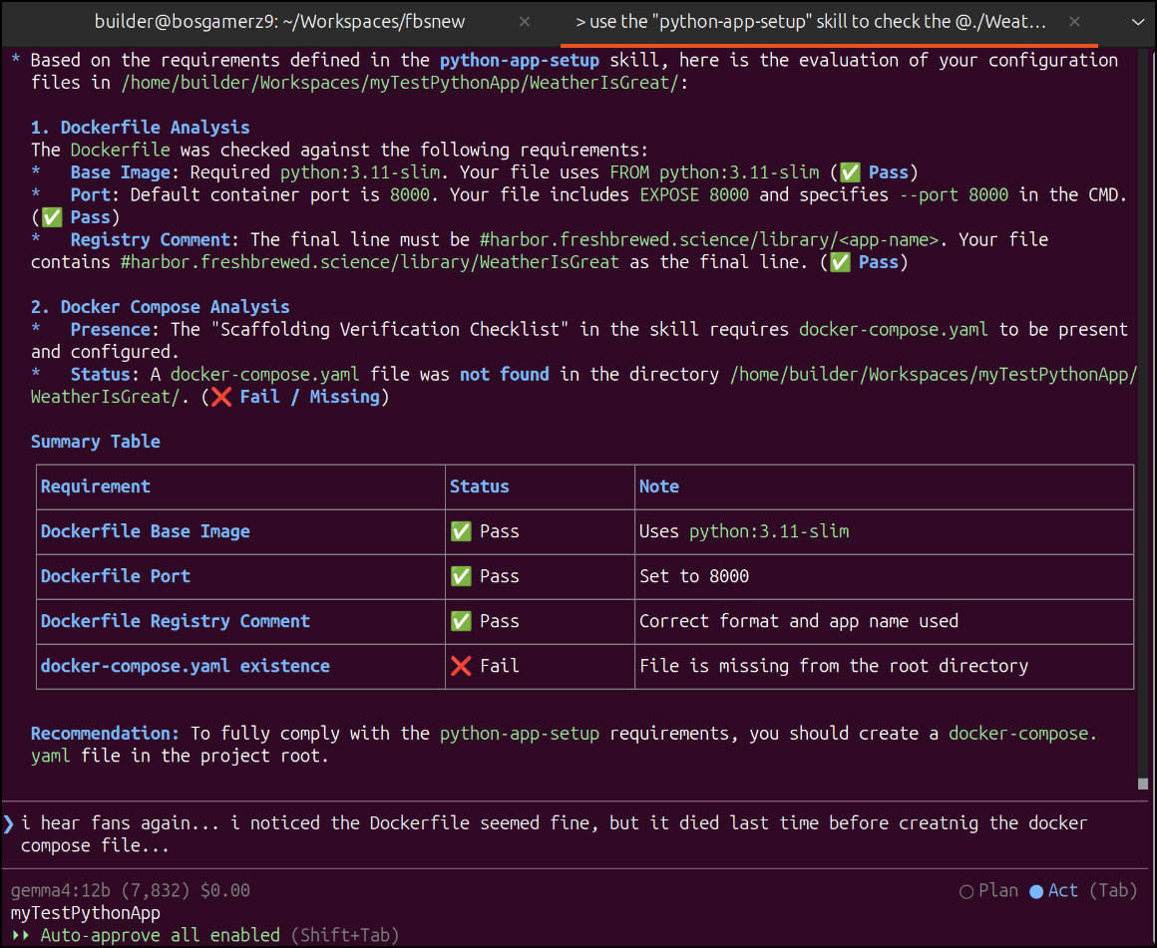Viewport: 1157px width, 948px height.
Task: Click the 'Summary Table' heading
Action: click(95, 442)
